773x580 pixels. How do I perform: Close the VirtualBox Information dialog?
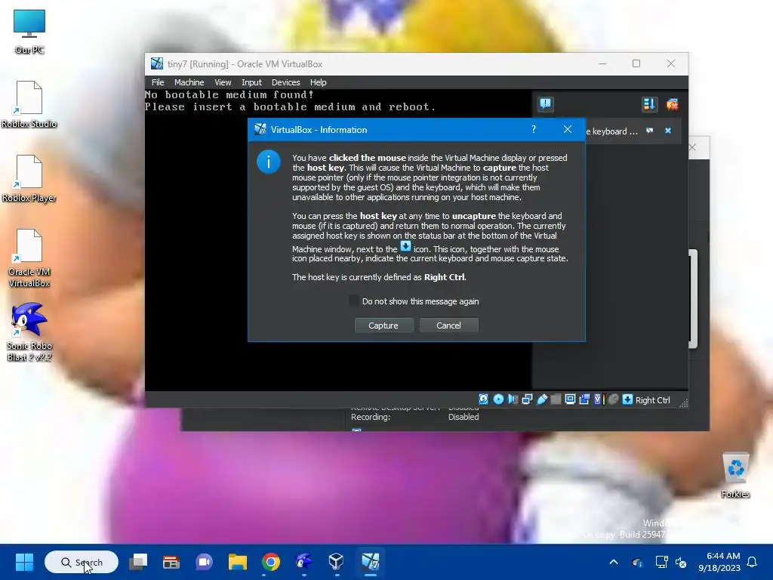(568, 129)
